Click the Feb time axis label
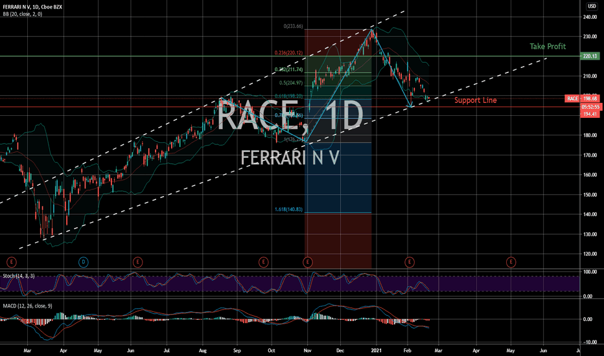Image resolution: width=604 pixels, height=356 pixels. pyautogui.click(x=407, y=351)
